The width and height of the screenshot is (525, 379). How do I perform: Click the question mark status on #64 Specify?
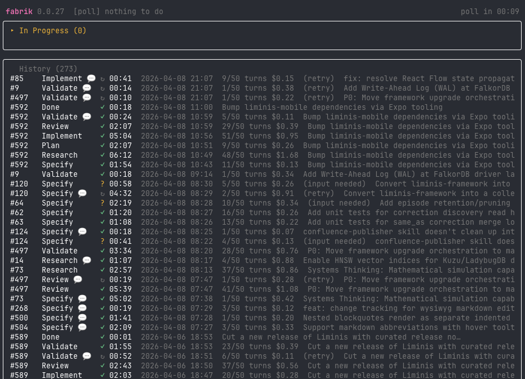103,203
